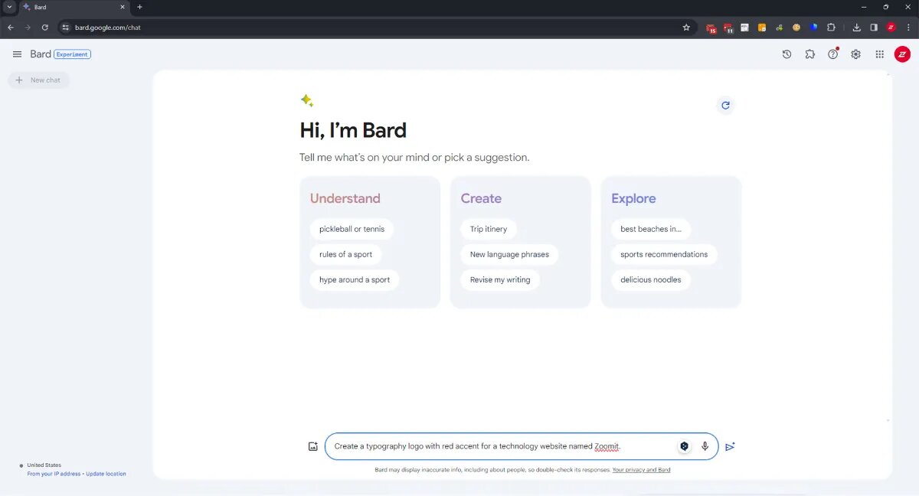Viewport: 919px width, 496px height.
Task: Open a new browser tab
Action: [x=139, y=7]
